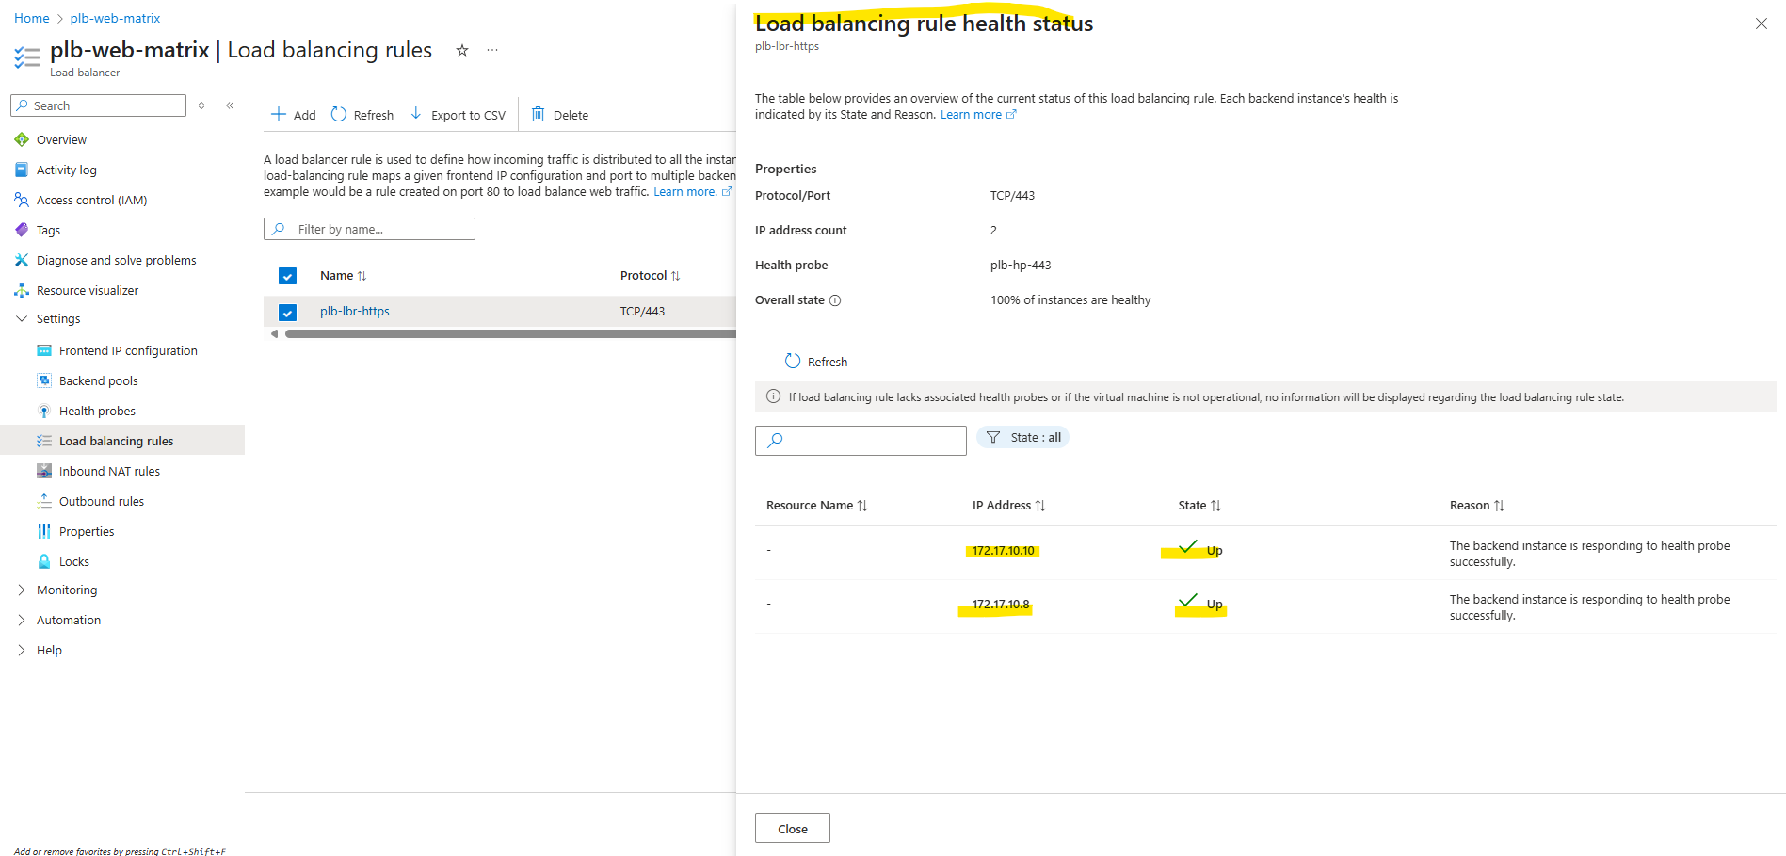Select IP address 172.17.10.10 cell
Image resolution: width=1786 pixels, height=856 pixels.
click(x=1004, y=551)
